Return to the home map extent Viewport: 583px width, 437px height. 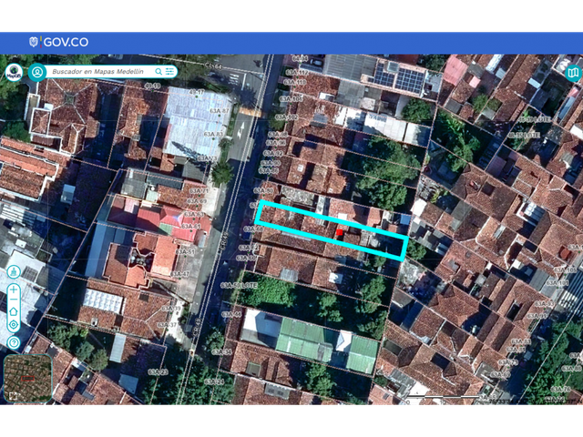[14, 311]
